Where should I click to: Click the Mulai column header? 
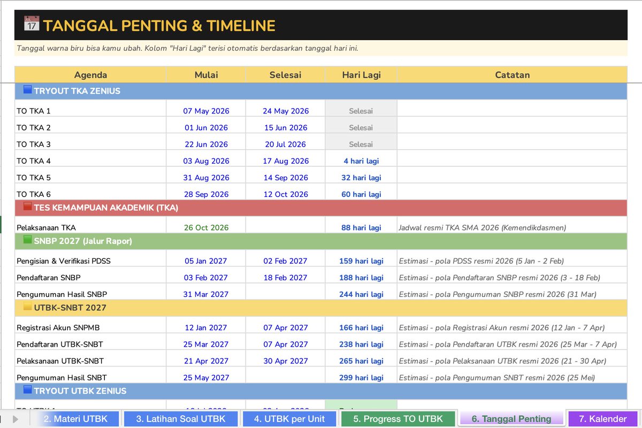click(206, 75)
